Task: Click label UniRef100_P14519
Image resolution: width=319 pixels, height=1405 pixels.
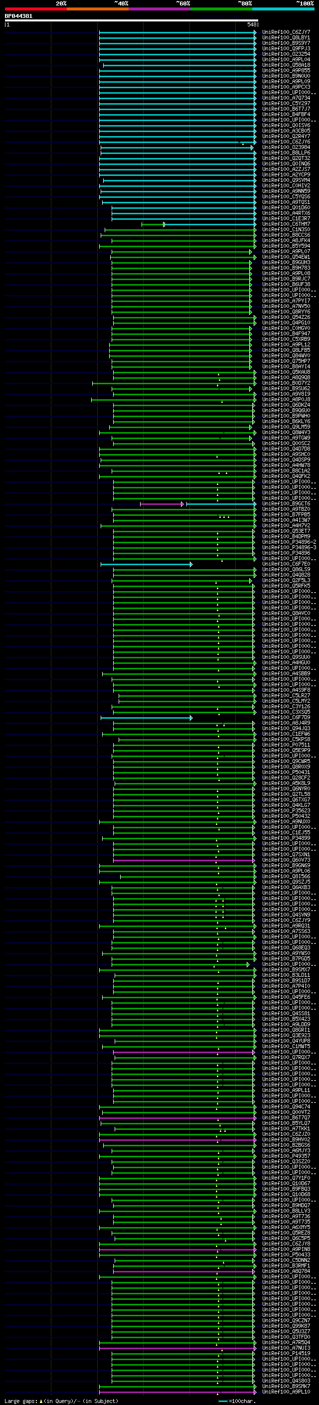Action: click(286, 1354)
